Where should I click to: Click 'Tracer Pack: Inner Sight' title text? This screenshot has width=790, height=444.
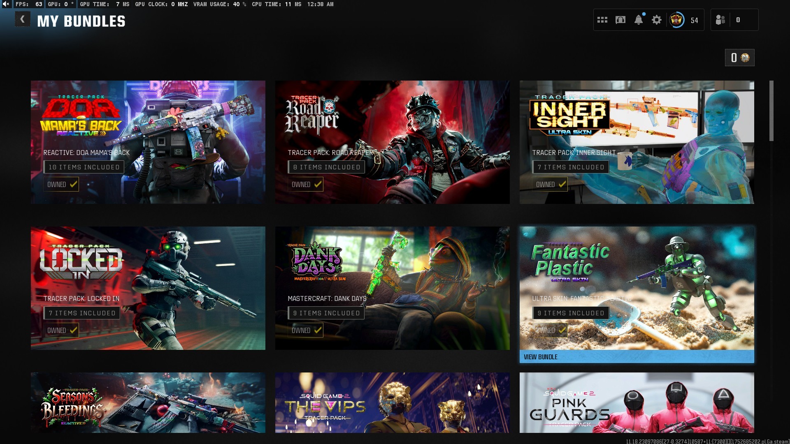[x=574, y=153]
